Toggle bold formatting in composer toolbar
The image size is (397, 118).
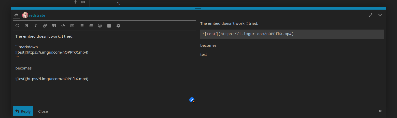click(x=26, y=26)
